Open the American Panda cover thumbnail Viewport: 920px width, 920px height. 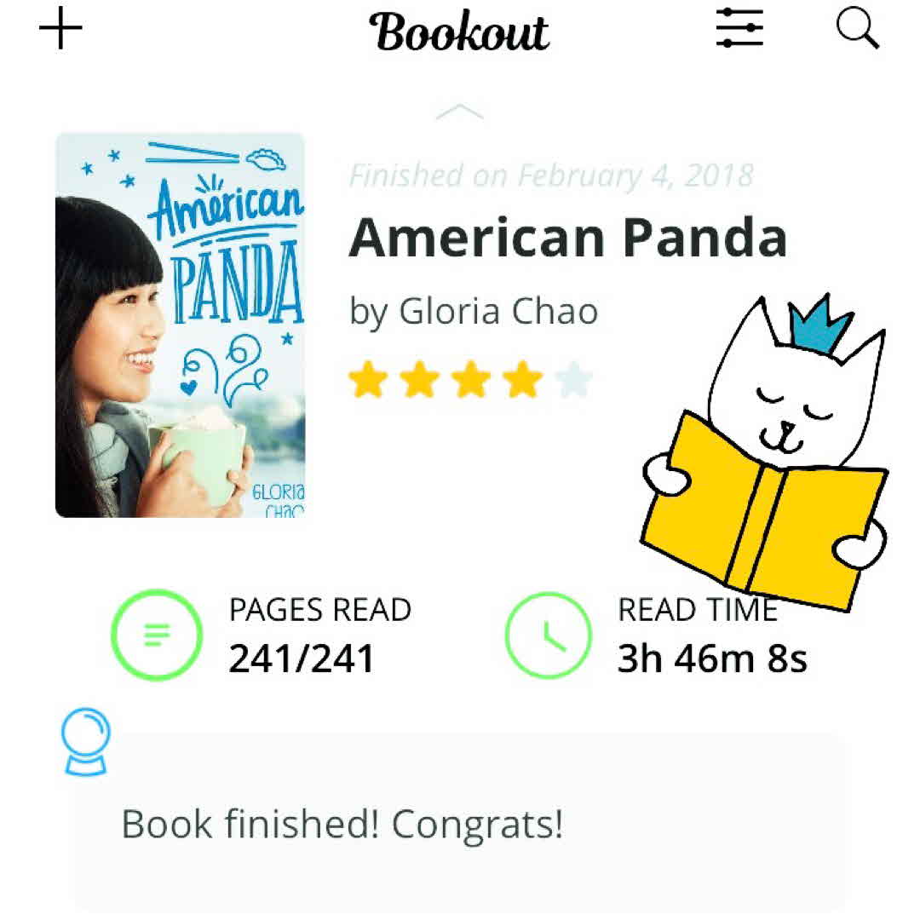tap(180, 325)
